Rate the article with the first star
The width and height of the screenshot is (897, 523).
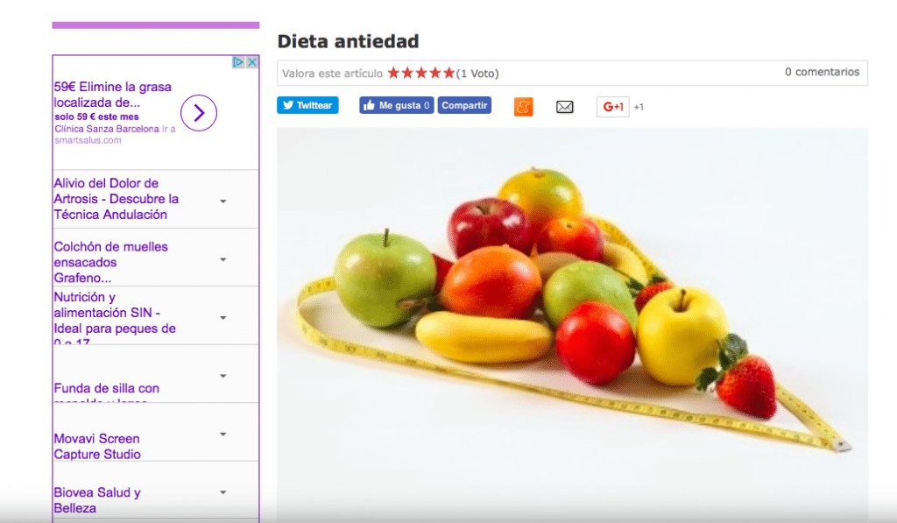(x=393, y=74)
